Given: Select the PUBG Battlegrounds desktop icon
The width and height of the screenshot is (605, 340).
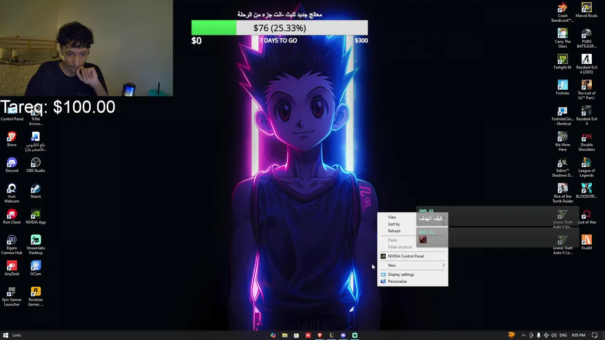Looking at the screenshot, I should coord(587,38).
